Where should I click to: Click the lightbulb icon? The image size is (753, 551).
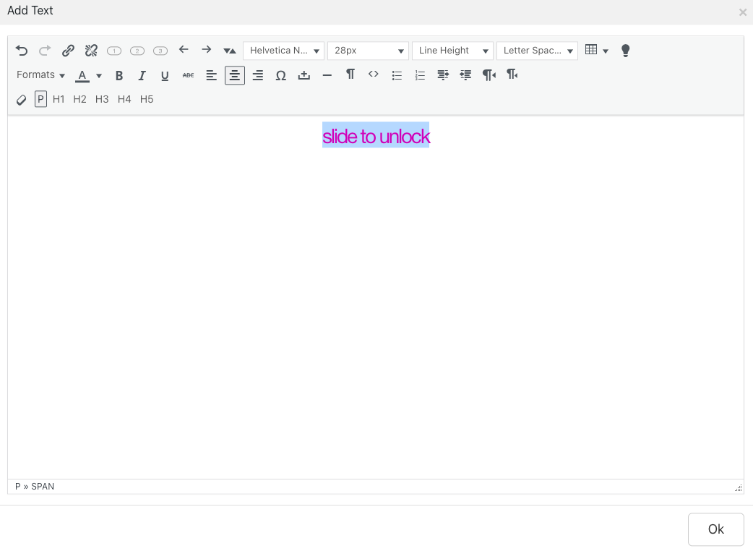[626, 51]
